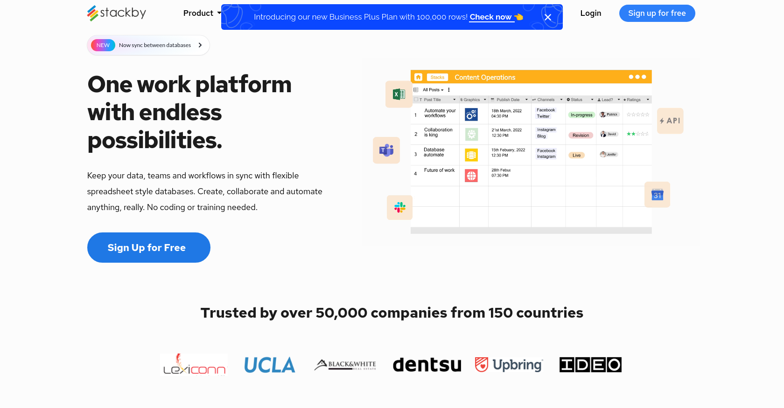784x408 pixels.
Task: Click the horizontal scrollbar under the table
Action: [531, 231]
